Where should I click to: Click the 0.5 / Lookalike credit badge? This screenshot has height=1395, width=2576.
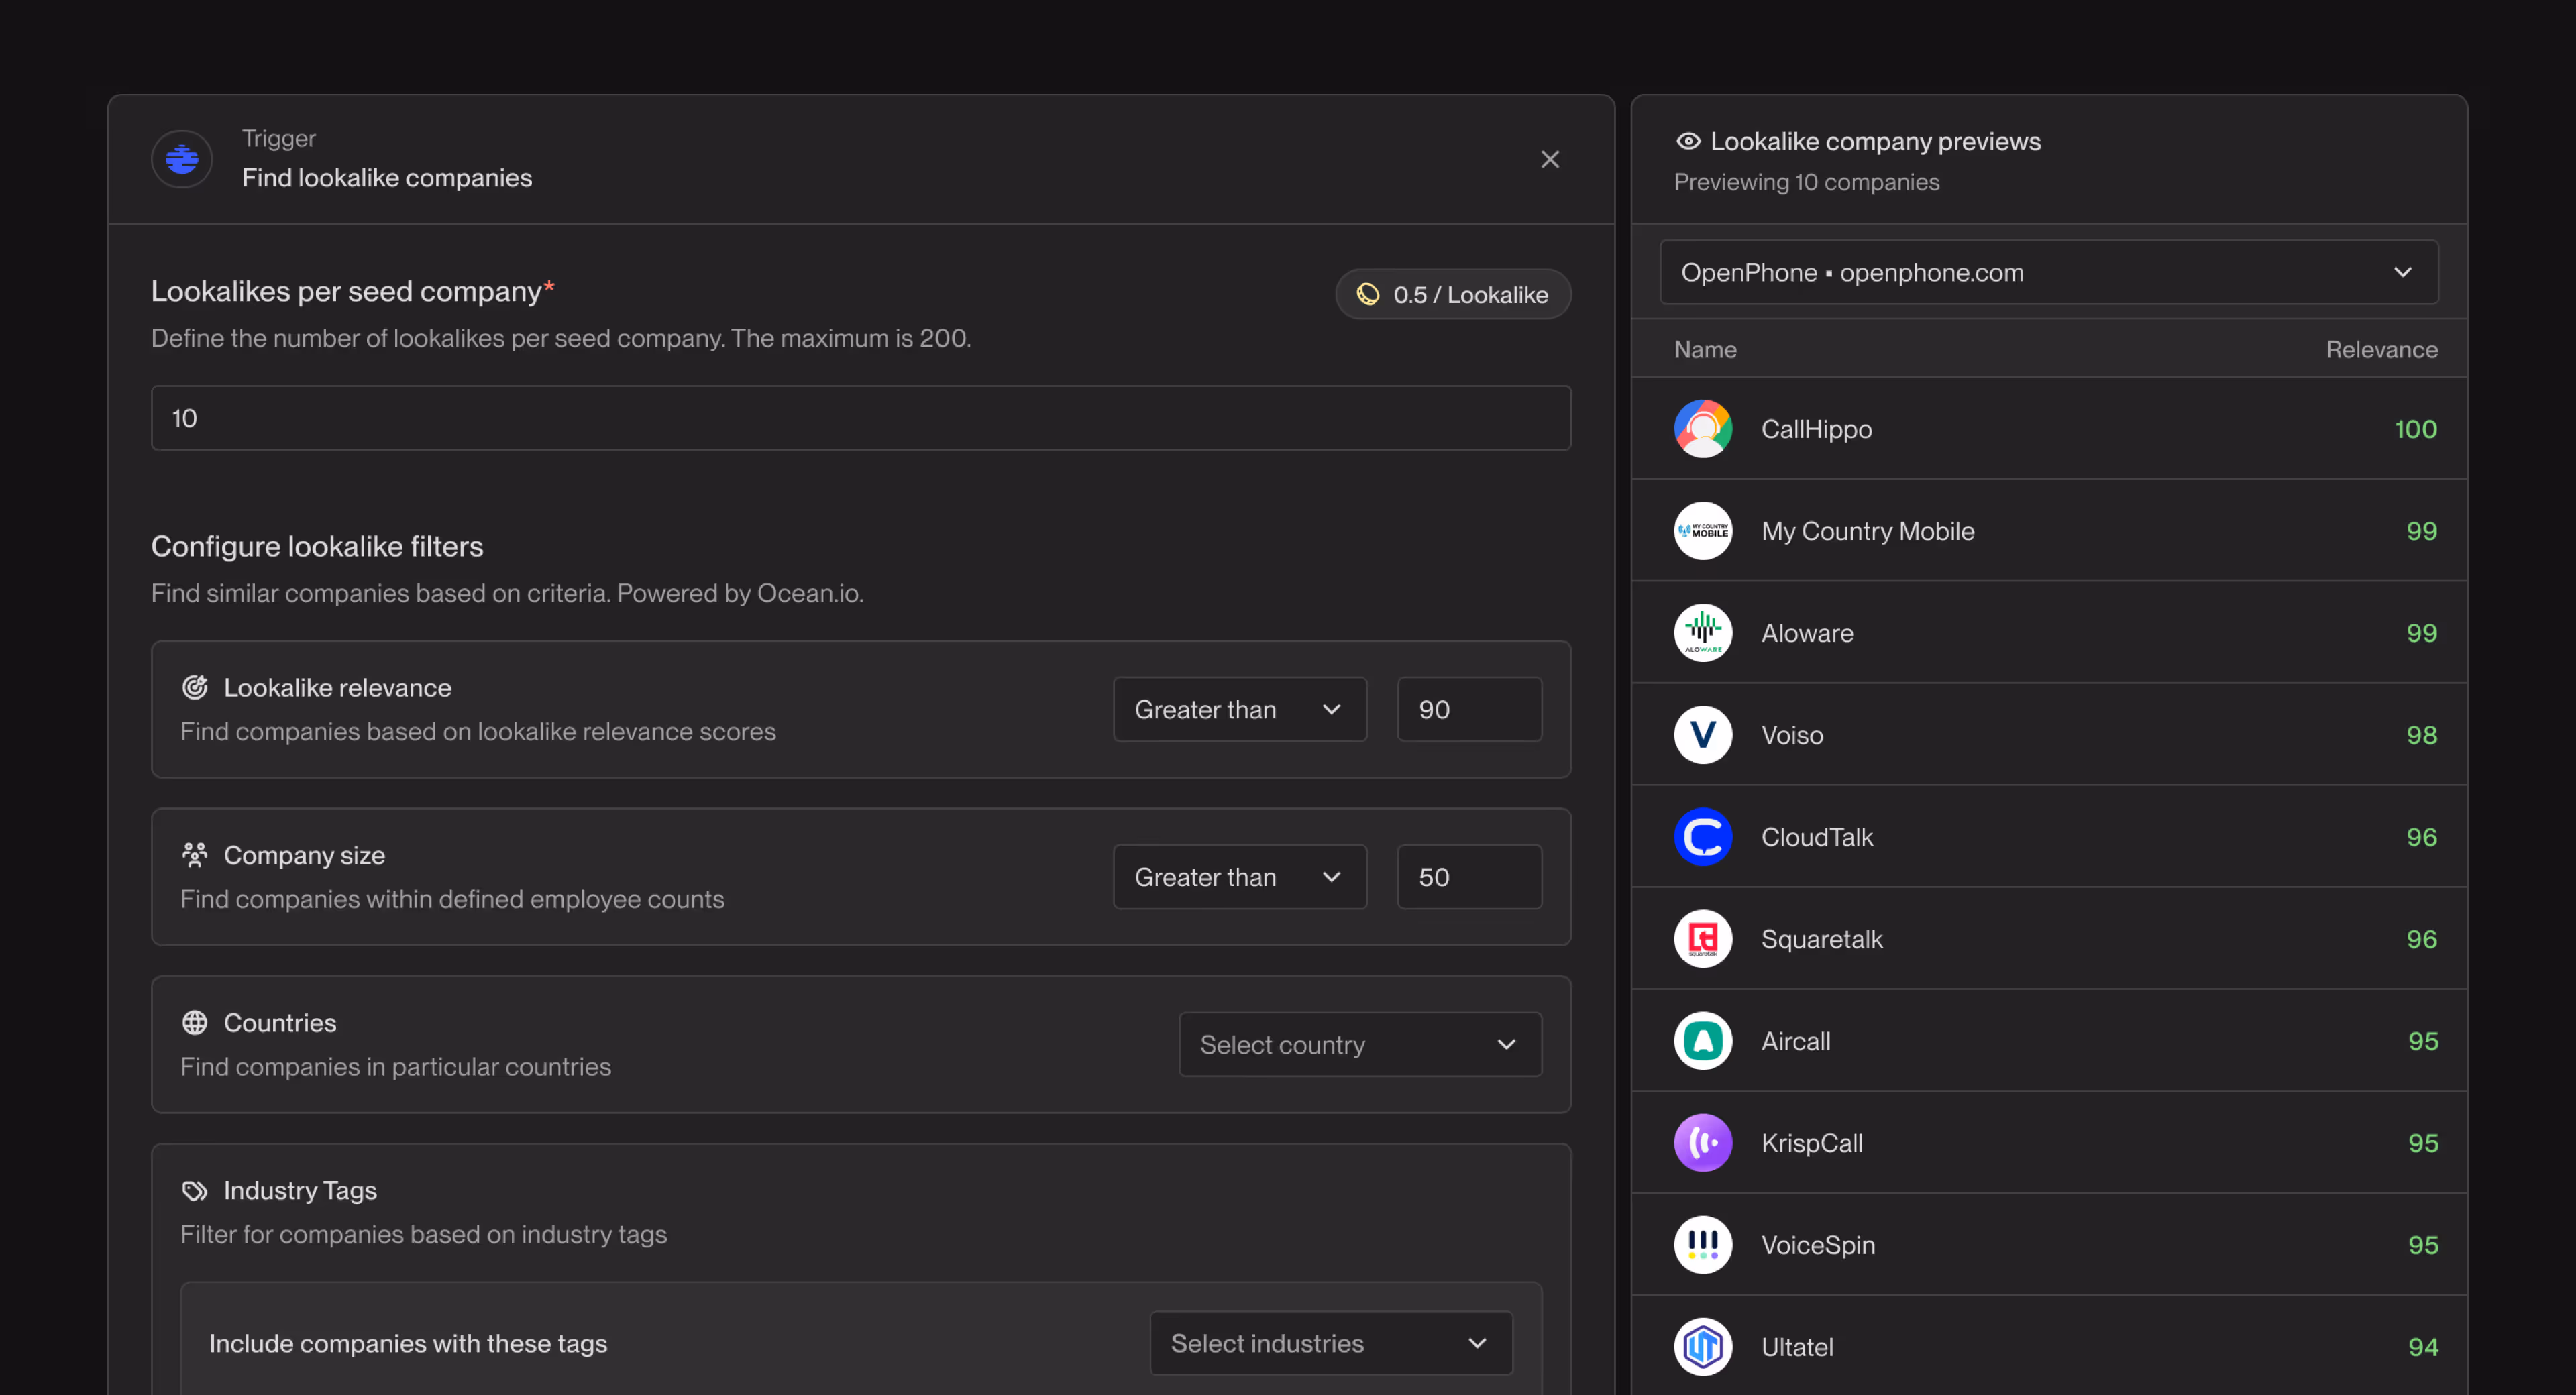(x=1452, y=294)
